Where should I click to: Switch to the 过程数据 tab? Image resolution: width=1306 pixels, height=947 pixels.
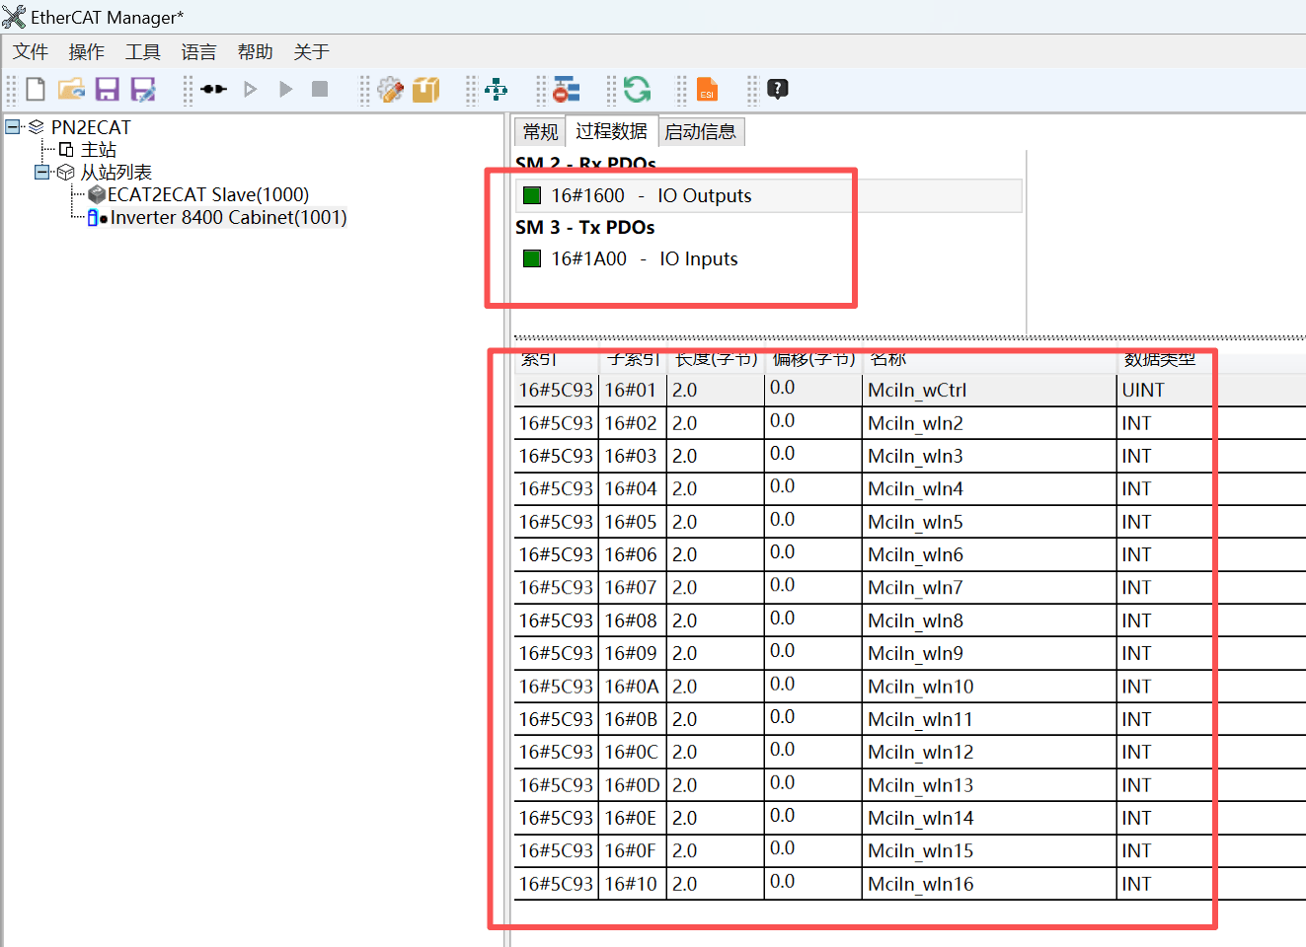click(611, 131)
